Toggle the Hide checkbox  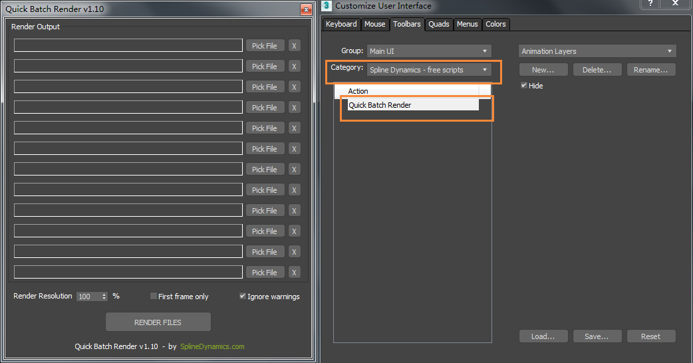pyautogui.click(x=524, y=86)
